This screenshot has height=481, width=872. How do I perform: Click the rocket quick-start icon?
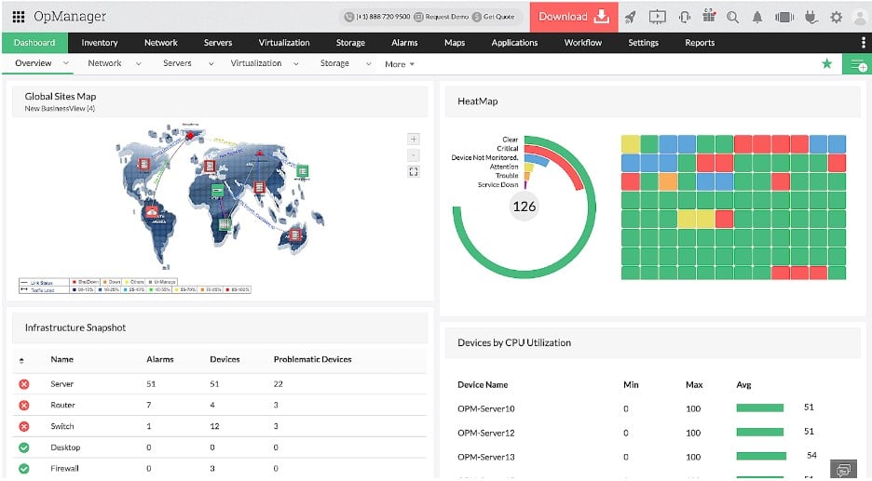(630, 18)
